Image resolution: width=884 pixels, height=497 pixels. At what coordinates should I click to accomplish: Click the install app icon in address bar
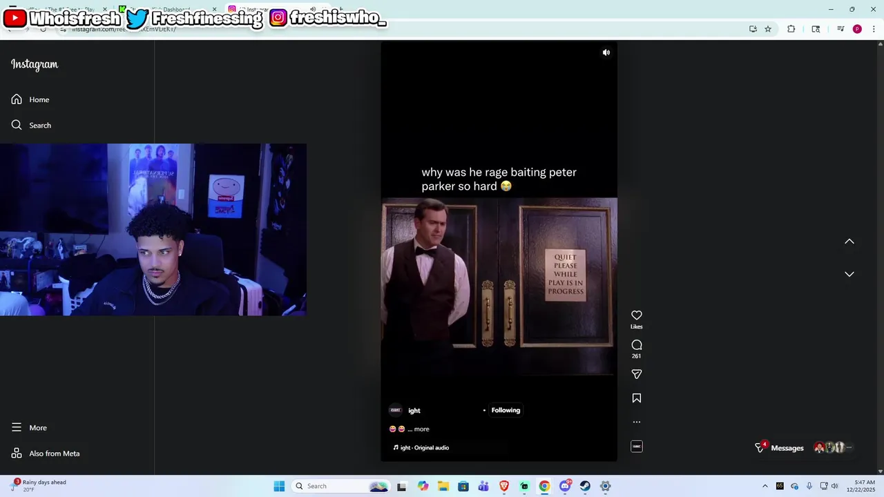753,29
